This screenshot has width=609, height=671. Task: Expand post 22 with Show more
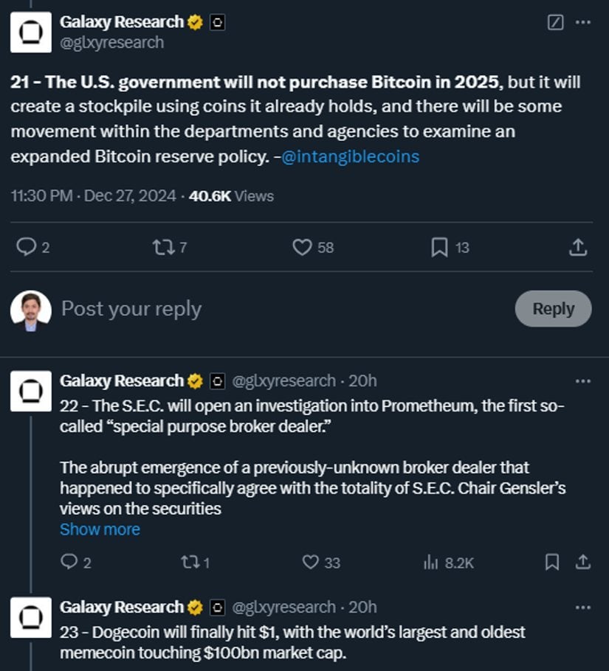(100, 529)
